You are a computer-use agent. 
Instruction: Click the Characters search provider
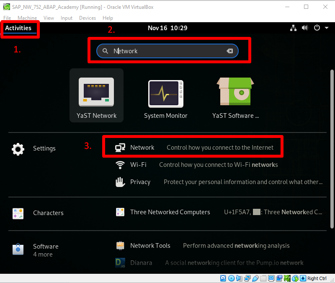point(38,213)
